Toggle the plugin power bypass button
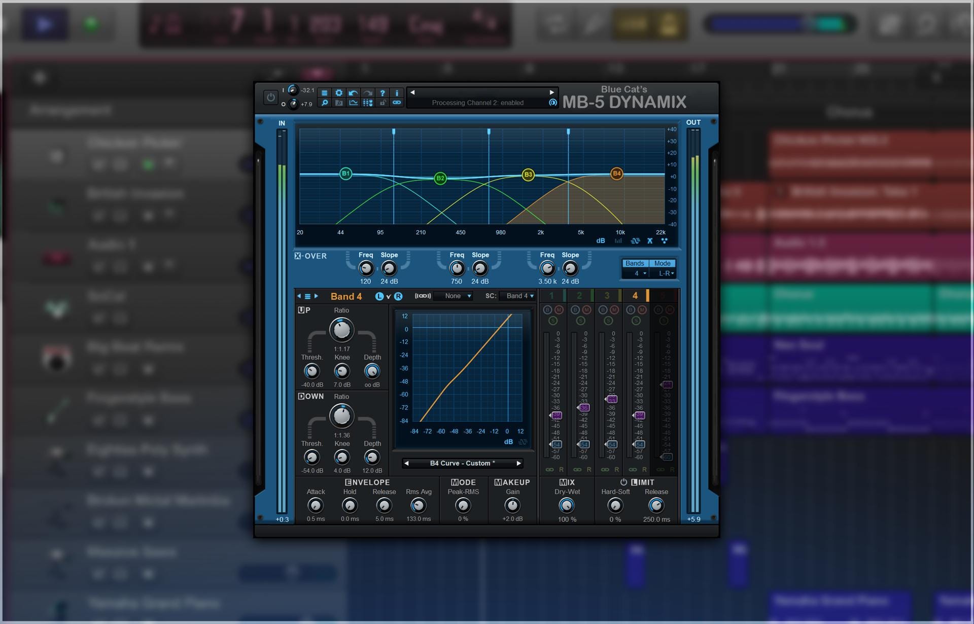The width and height of the screenshot is (974, 624). [270, 97]
